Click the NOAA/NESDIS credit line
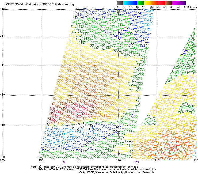This screenshot has width=198, height=174. click(116, 172)
